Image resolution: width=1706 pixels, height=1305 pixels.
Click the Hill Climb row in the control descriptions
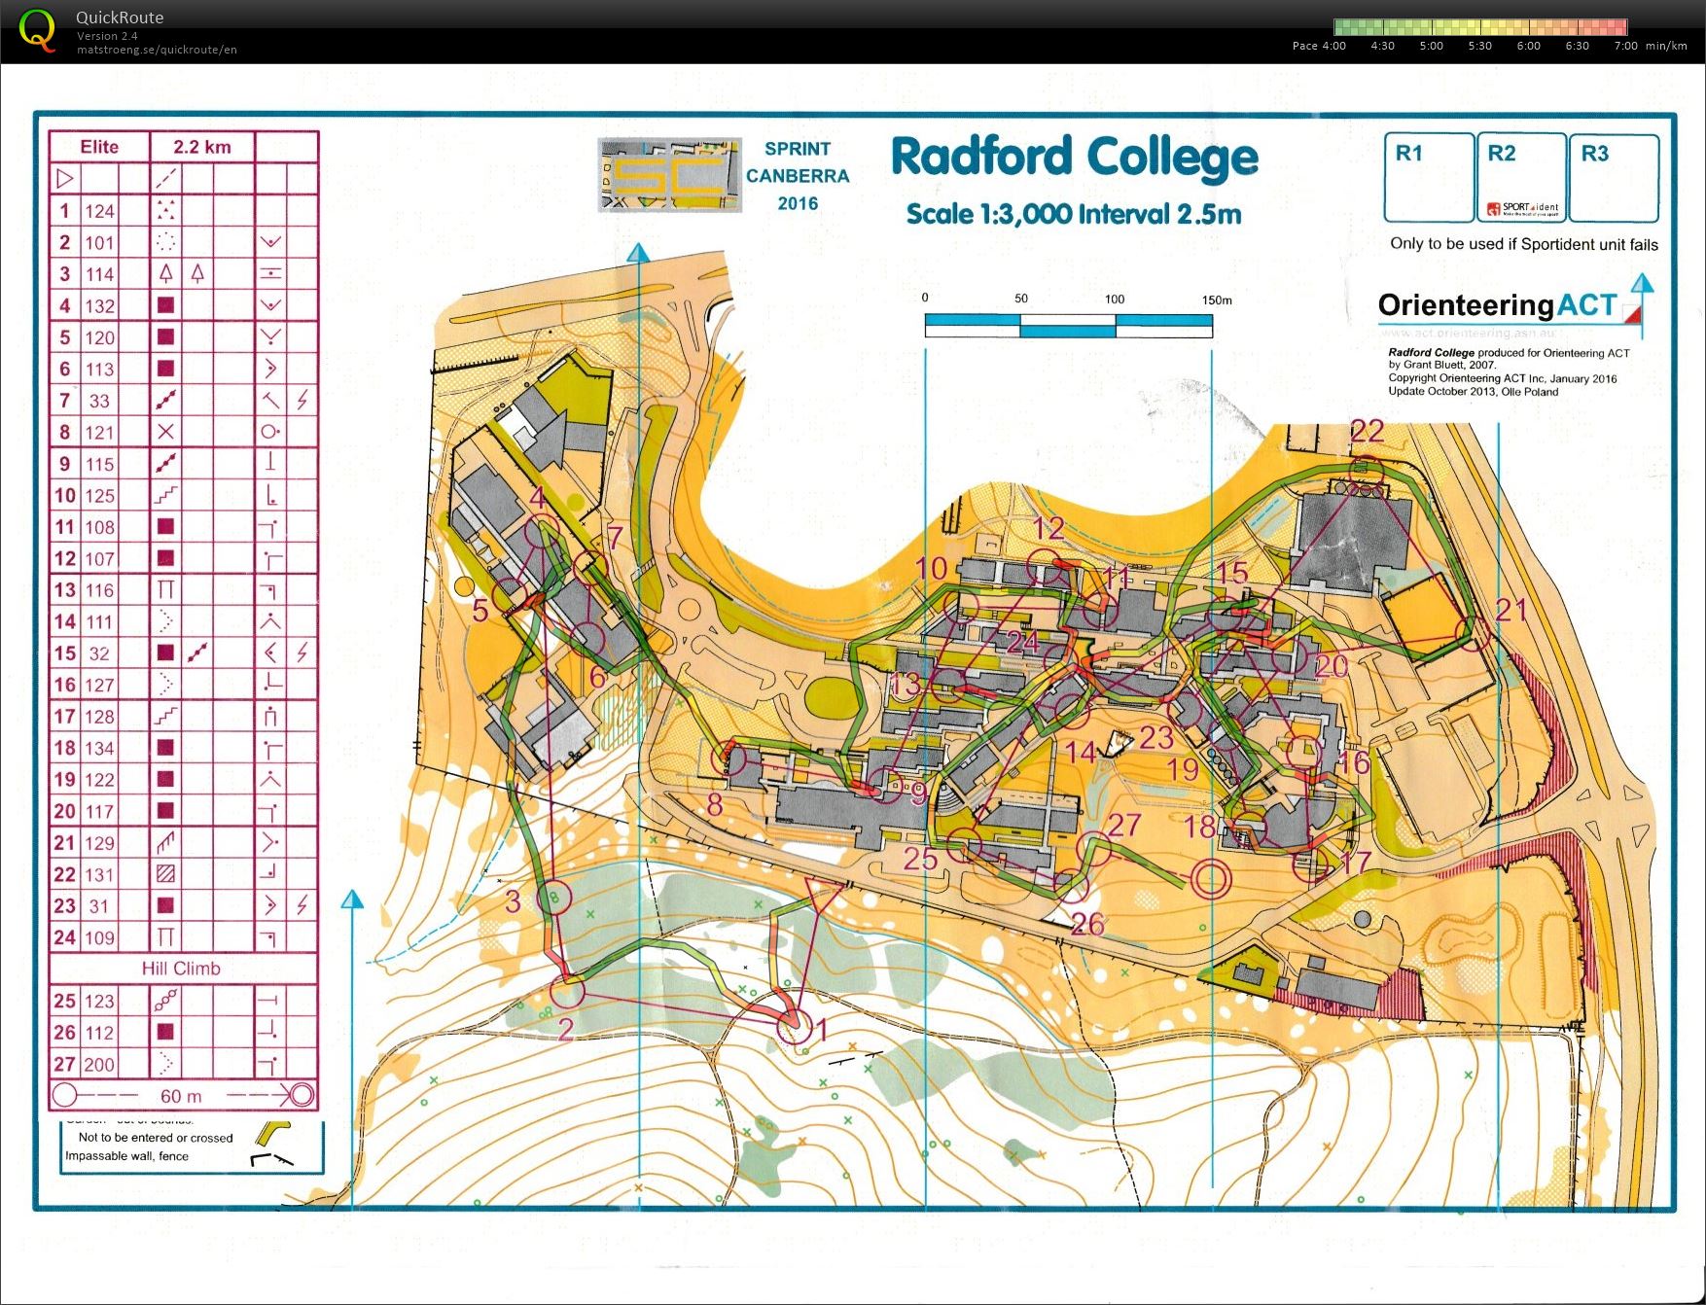pos(183,969)
